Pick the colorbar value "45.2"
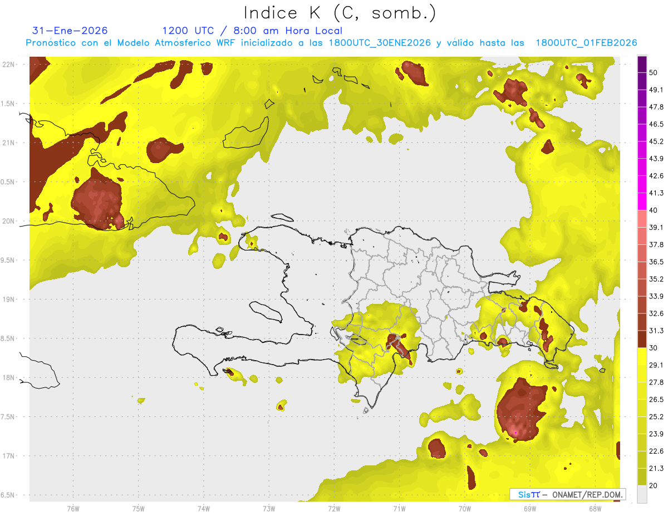Screen dimensions: 668x516 point(656,141)
